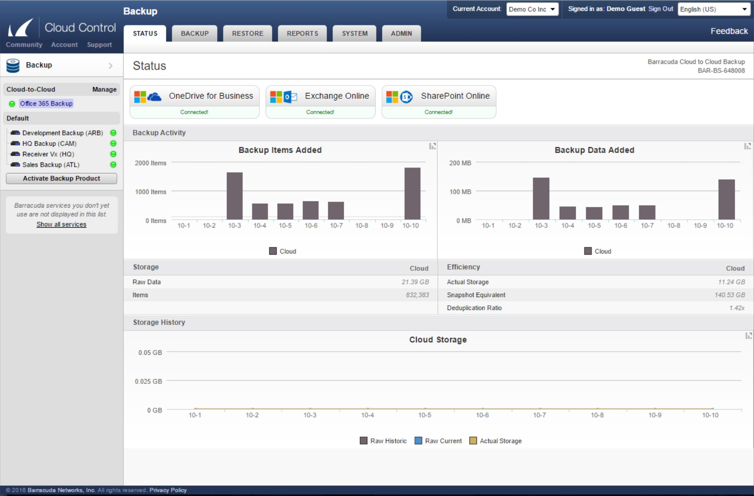The width and height of the screenshot is (754, 496).
Task: Click the Actual Storage value 11.24 GB
Action: (x=732, y=282)
